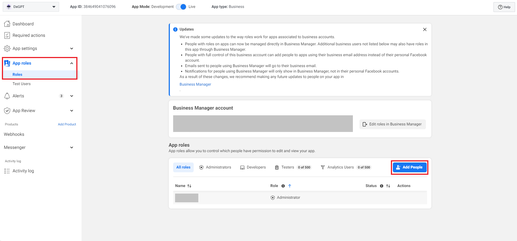Viewport: 517px width, 241px height.
Task: Click the Add People button
Action: tap(409, 167)
